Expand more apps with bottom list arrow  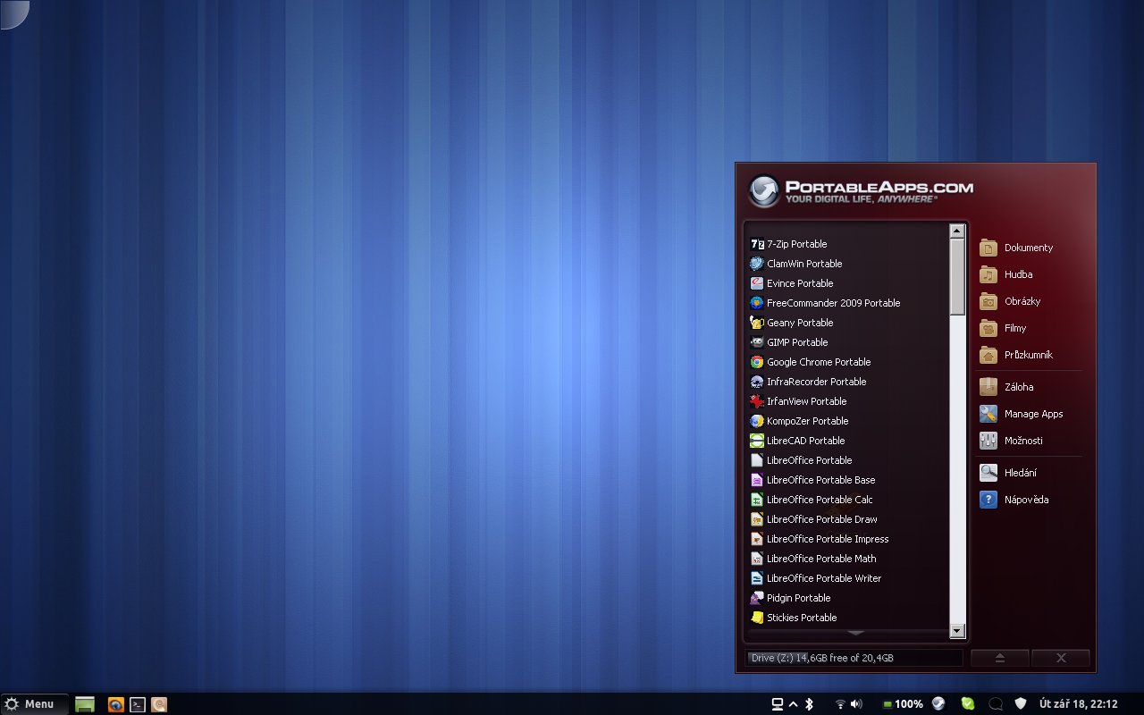[x=855, y=633]
